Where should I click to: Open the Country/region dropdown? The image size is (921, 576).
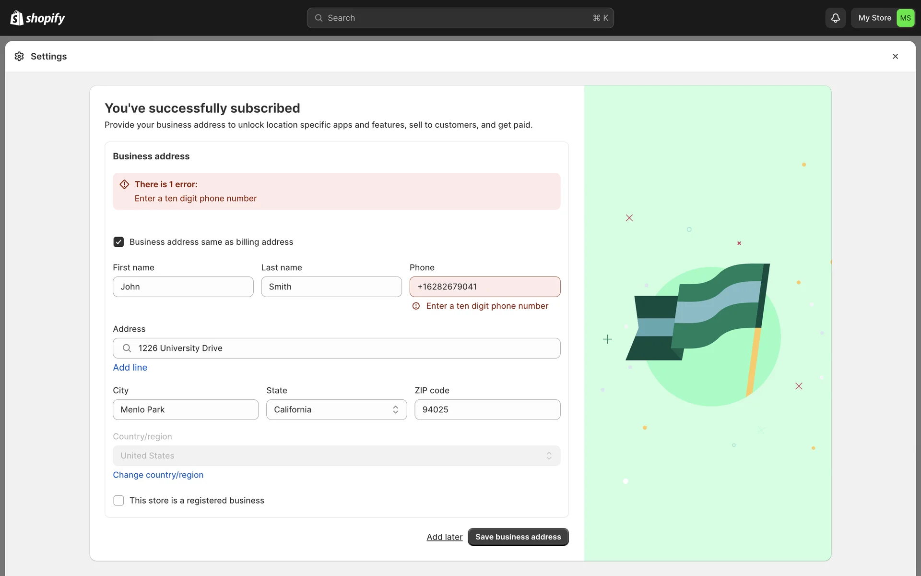click(336, 456)
